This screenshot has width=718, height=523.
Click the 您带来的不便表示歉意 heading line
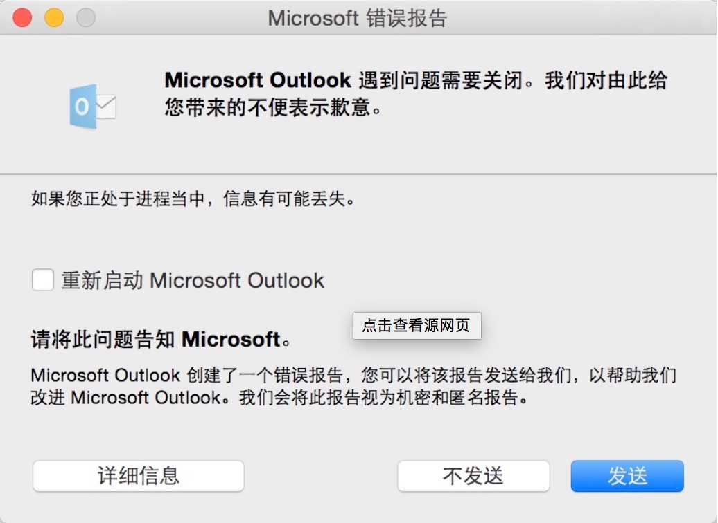point(273,109)
